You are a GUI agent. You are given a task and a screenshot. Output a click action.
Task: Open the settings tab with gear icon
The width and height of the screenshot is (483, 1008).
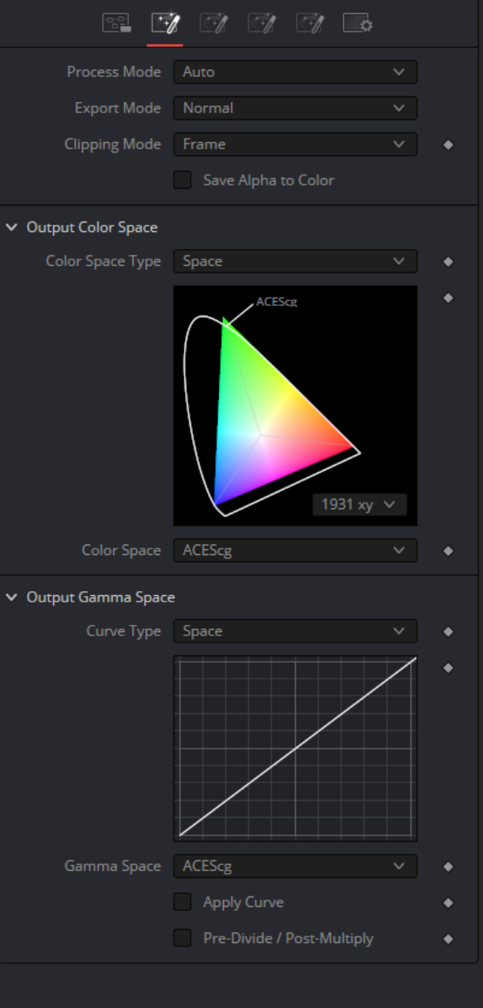(x=358, y=23)
